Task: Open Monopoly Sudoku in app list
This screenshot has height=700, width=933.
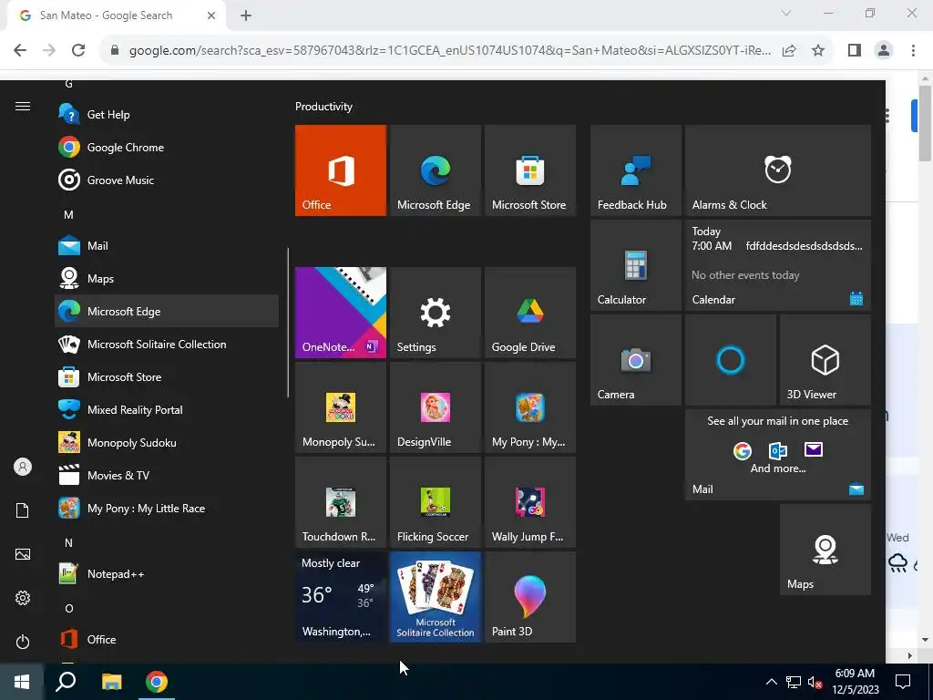Action: (167, 442)
